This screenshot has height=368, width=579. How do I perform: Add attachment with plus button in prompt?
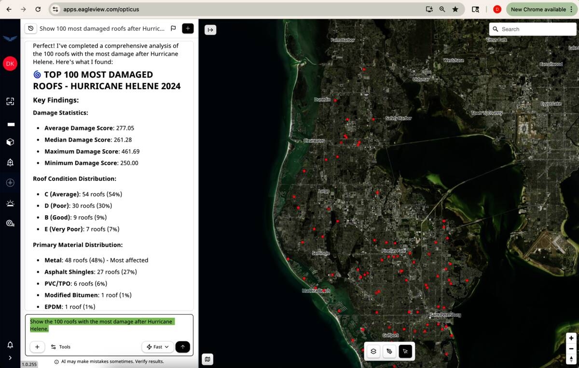37,347
